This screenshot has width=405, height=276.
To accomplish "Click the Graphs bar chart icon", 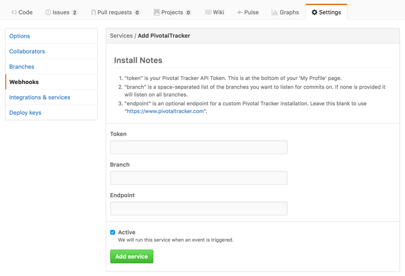I will click(274, 12).
